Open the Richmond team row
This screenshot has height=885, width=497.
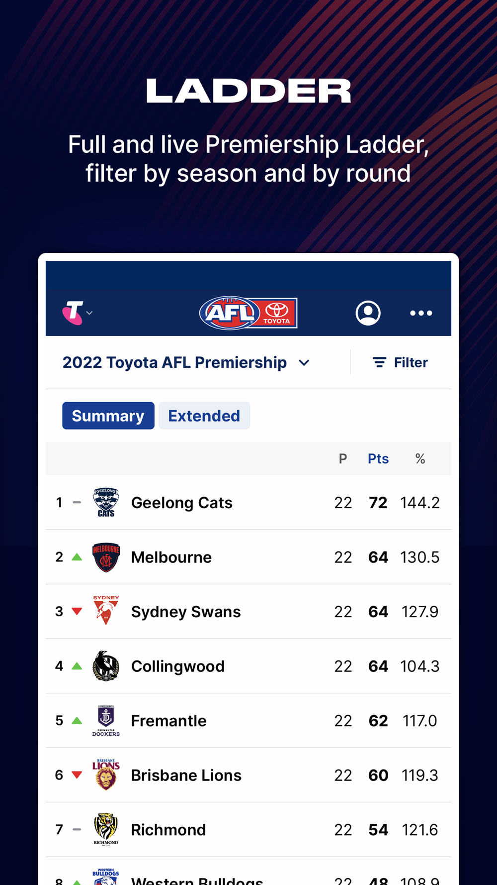click(x=248, y=830)
